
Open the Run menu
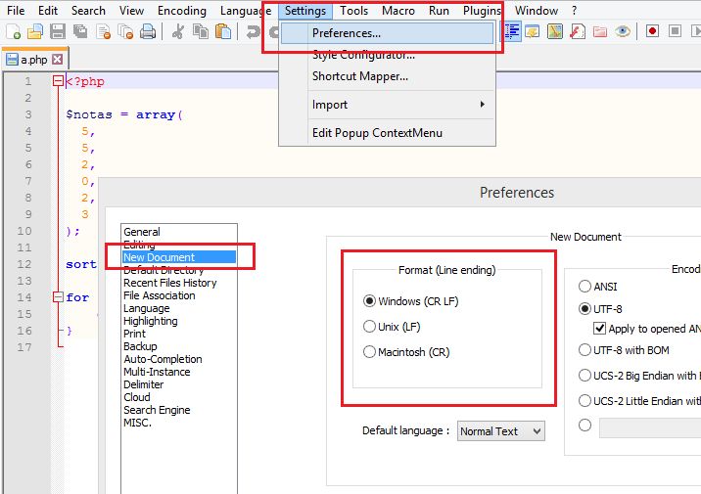click(439, 11)
